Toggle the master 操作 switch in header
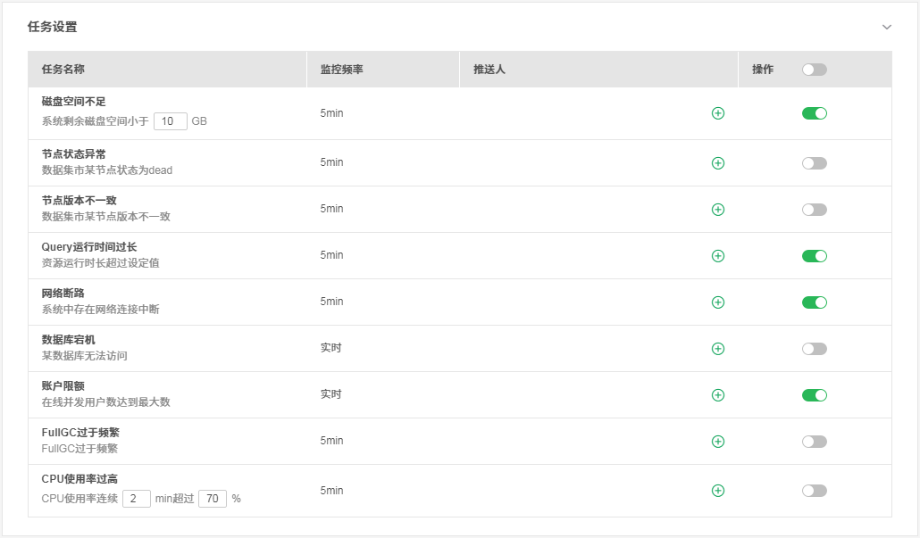Viewport: 920px width, 538px height. tap(814, 70)
